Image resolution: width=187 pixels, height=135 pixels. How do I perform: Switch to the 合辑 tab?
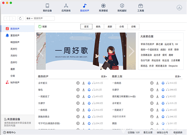(133, 27)
